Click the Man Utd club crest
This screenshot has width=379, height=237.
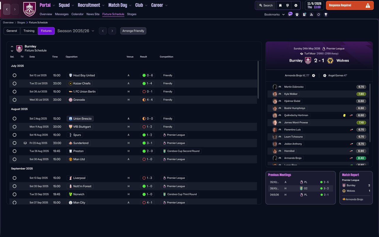[70, 159]
